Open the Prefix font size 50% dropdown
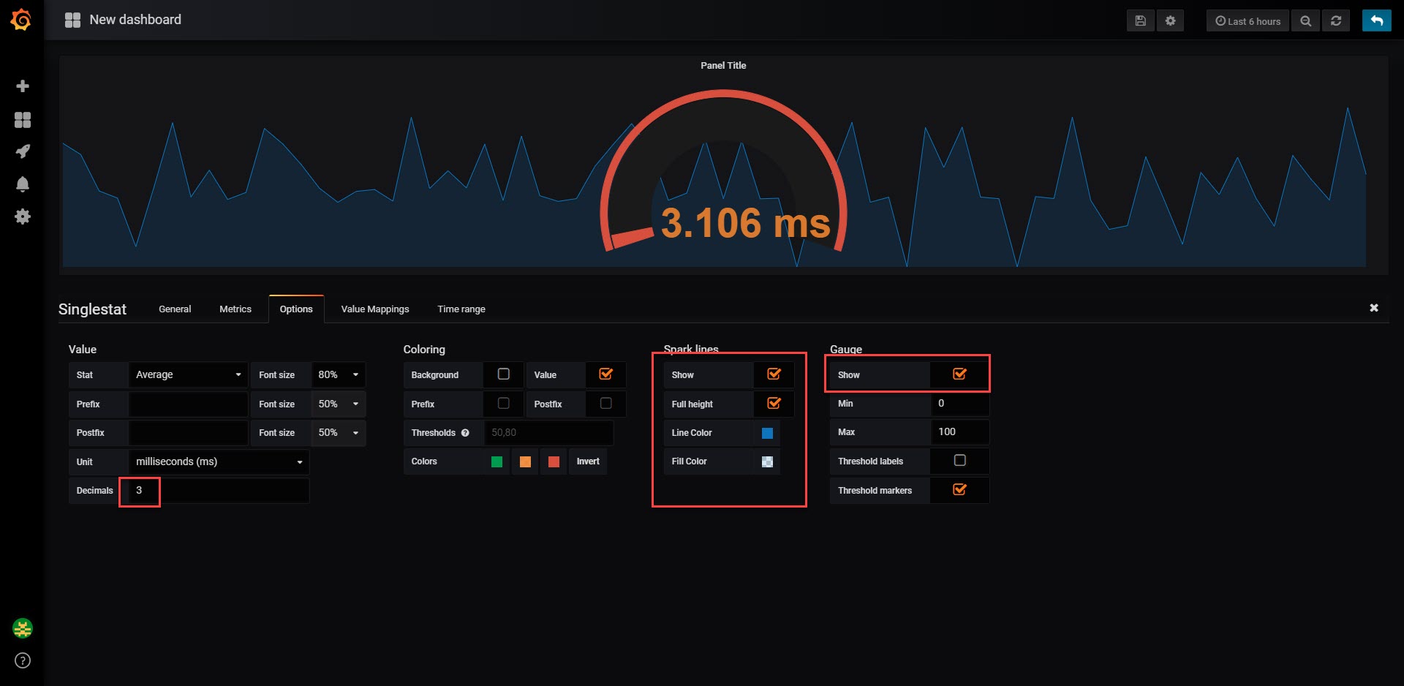Screen dimensions: 1404x686 pos(338,404)
